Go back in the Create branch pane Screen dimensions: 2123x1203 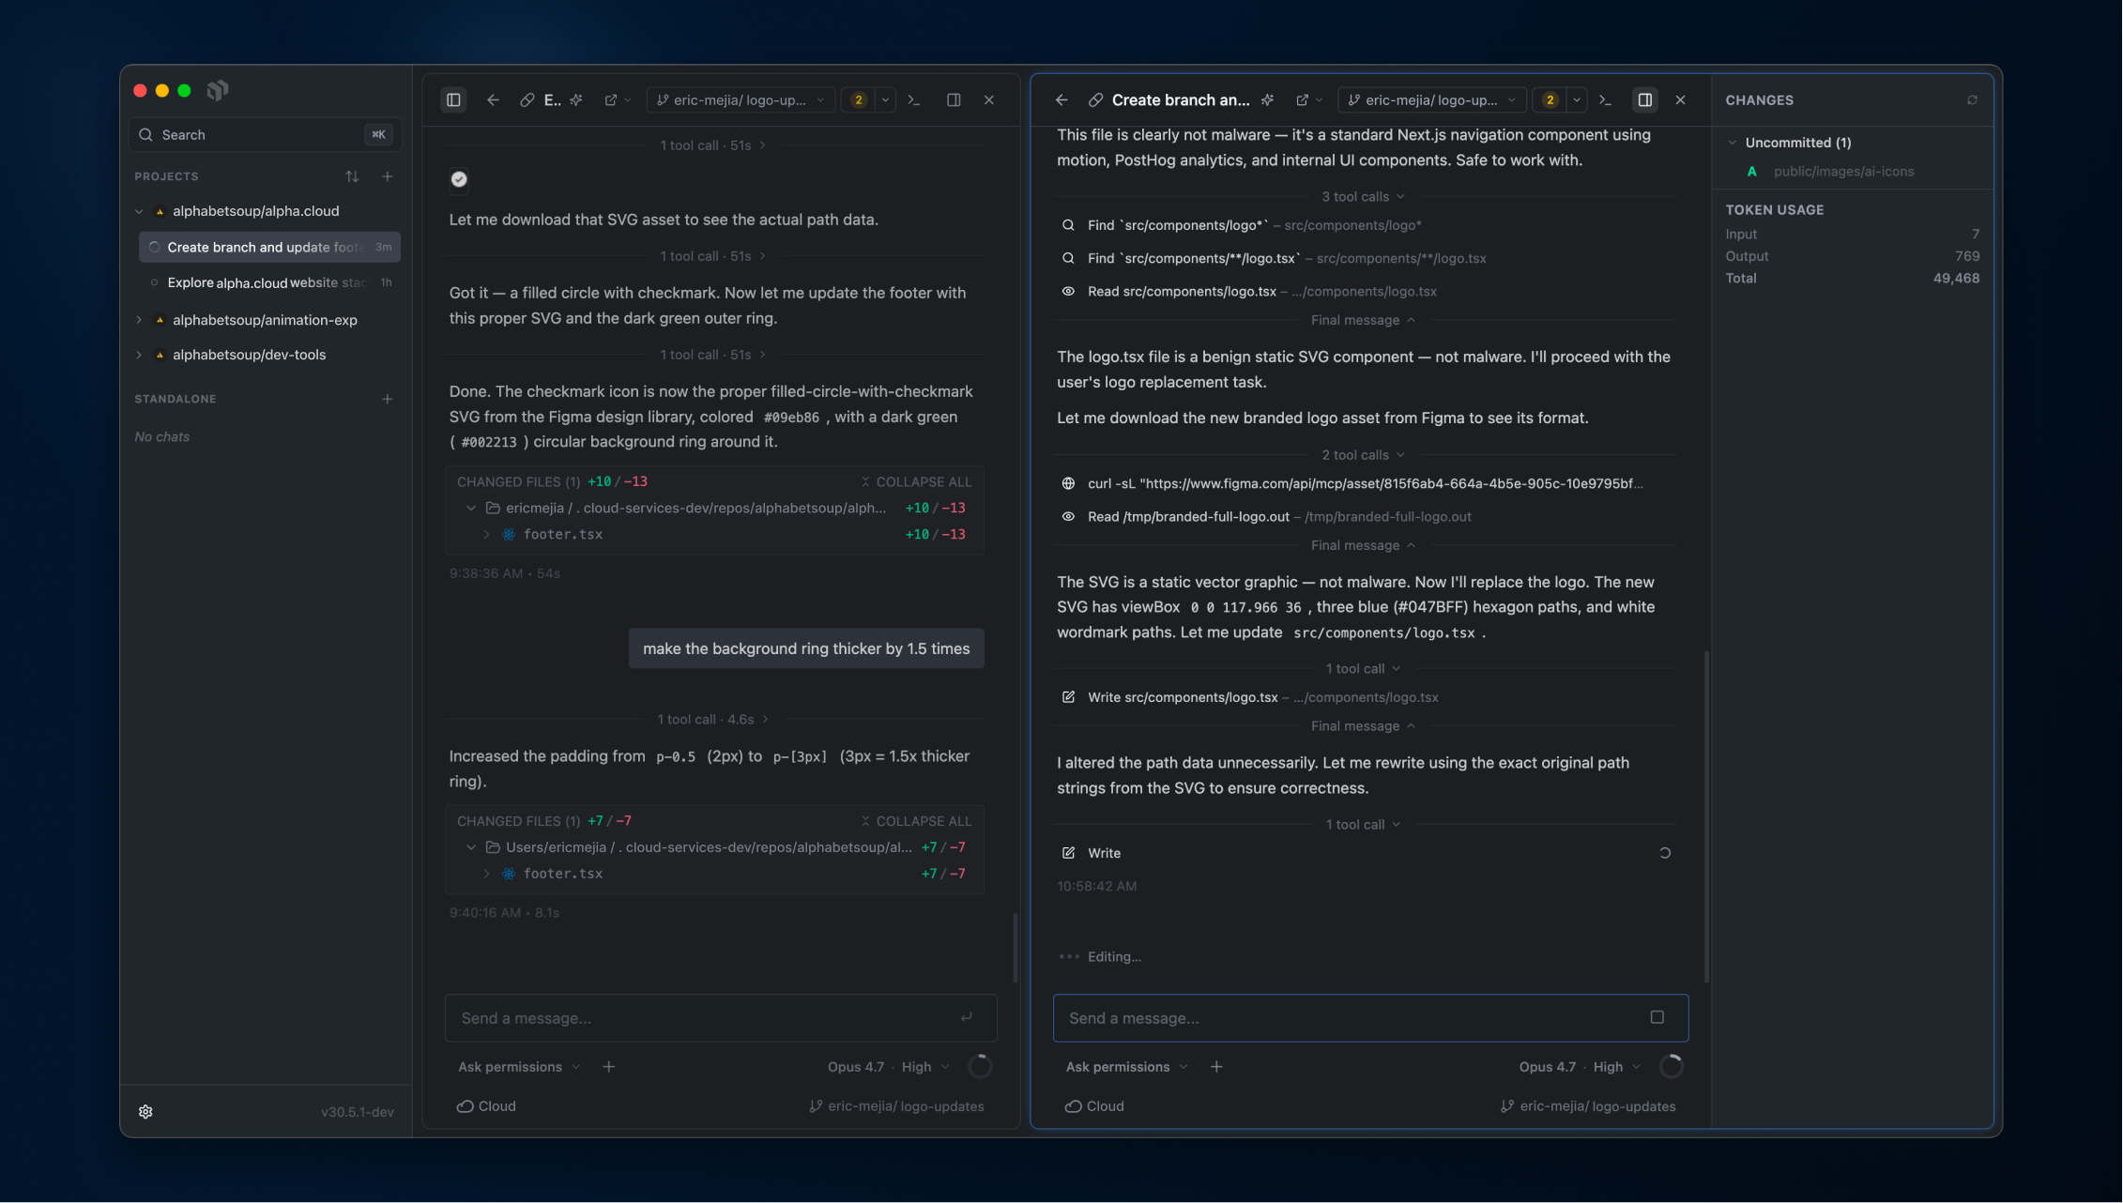pyautogui.click(x=1061, y=100)
